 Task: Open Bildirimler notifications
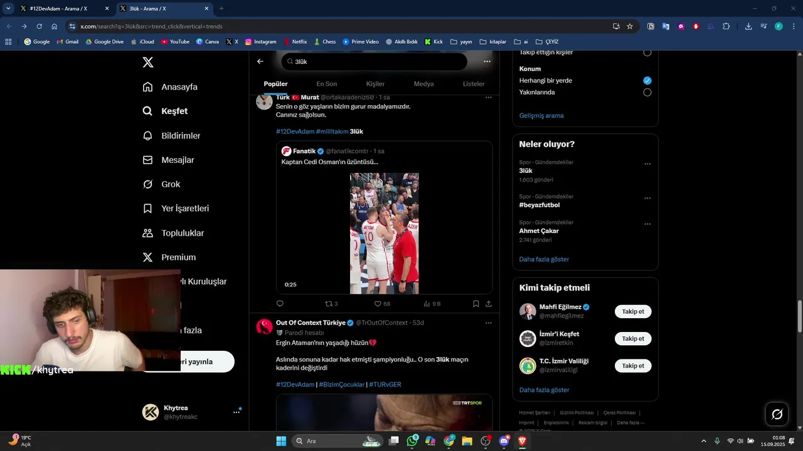[171, 136]
